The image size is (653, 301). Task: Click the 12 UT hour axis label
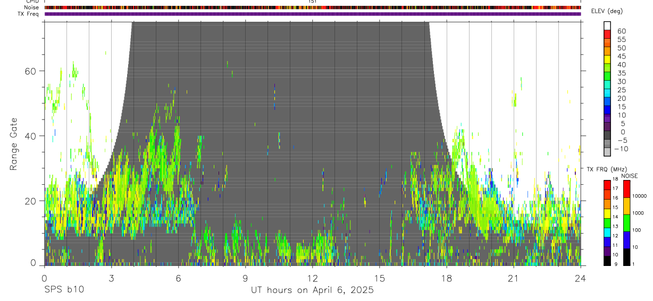pos(312,278)
